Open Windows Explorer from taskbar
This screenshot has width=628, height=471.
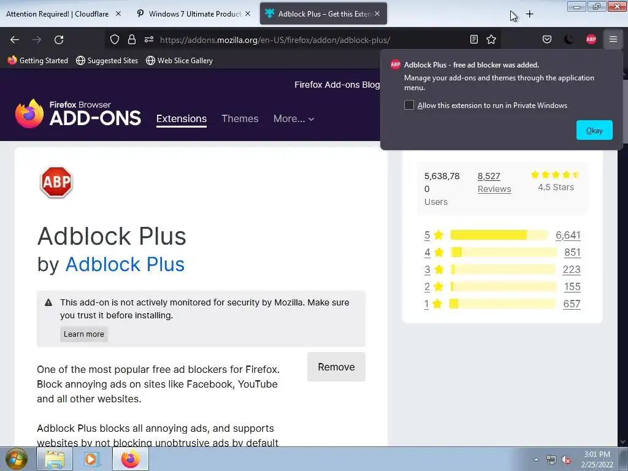point(55,459)
